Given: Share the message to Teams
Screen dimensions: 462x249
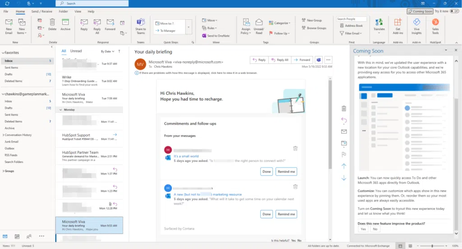Looking at the screenshot, I should [141, 27].
